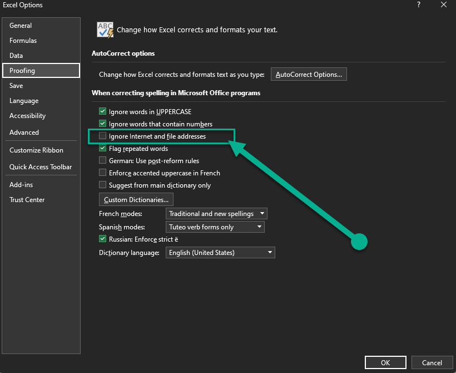The width and height of the screenshot is (456, 373).
Task: Click the AutoCorrect Options button
Action: tap(309, 74)
